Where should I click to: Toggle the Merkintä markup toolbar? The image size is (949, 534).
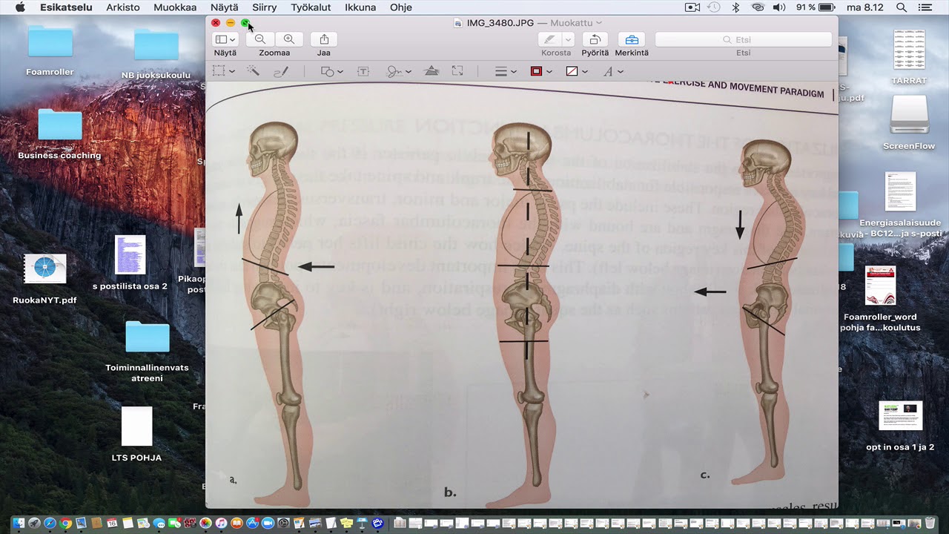click(631, 39)
